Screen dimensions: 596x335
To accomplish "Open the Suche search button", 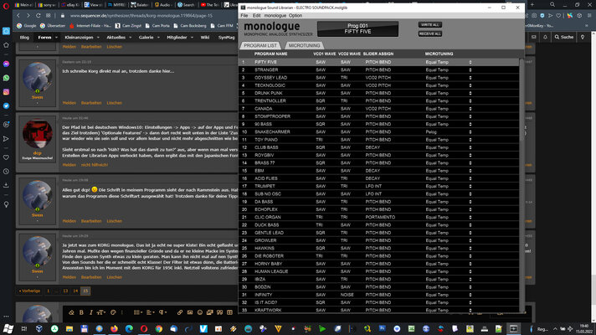I will click(564, 37).
